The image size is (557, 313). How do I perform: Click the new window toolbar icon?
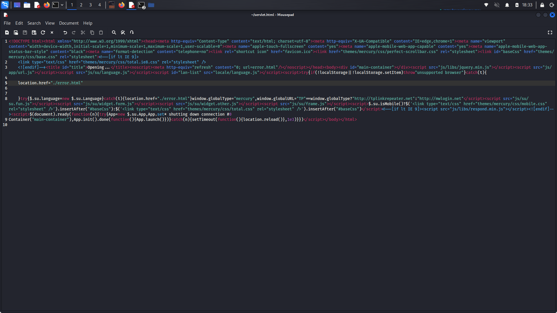[16, 32]
